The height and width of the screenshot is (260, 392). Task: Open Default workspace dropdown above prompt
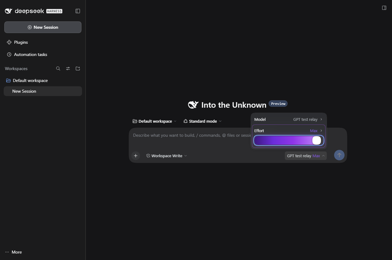click(155, 121)
